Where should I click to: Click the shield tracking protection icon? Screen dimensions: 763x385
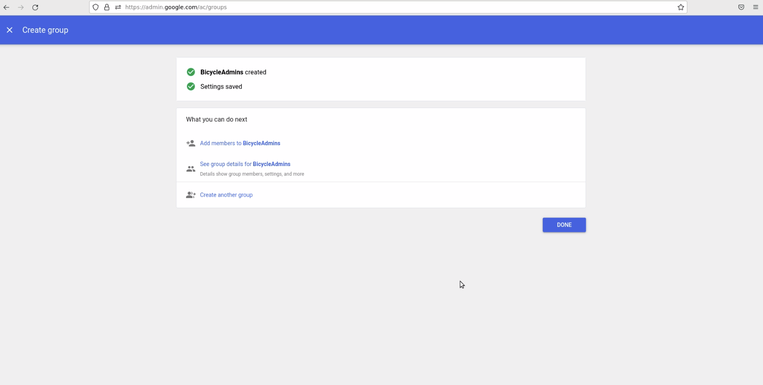[x=96, y=7]
